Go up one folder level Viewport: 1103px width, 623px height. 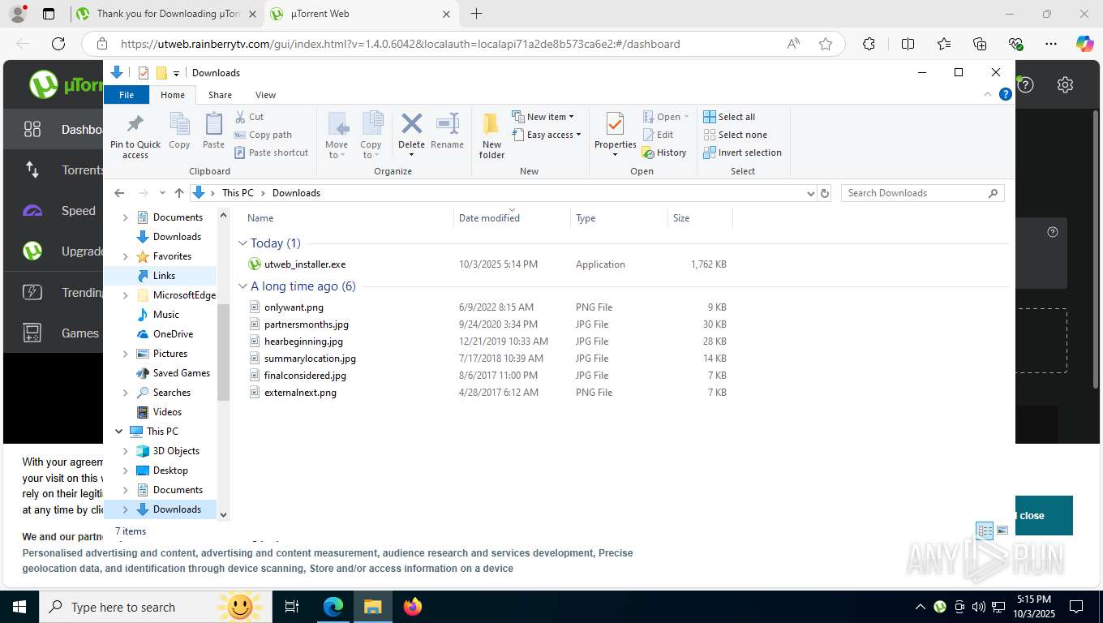(179, 193)
